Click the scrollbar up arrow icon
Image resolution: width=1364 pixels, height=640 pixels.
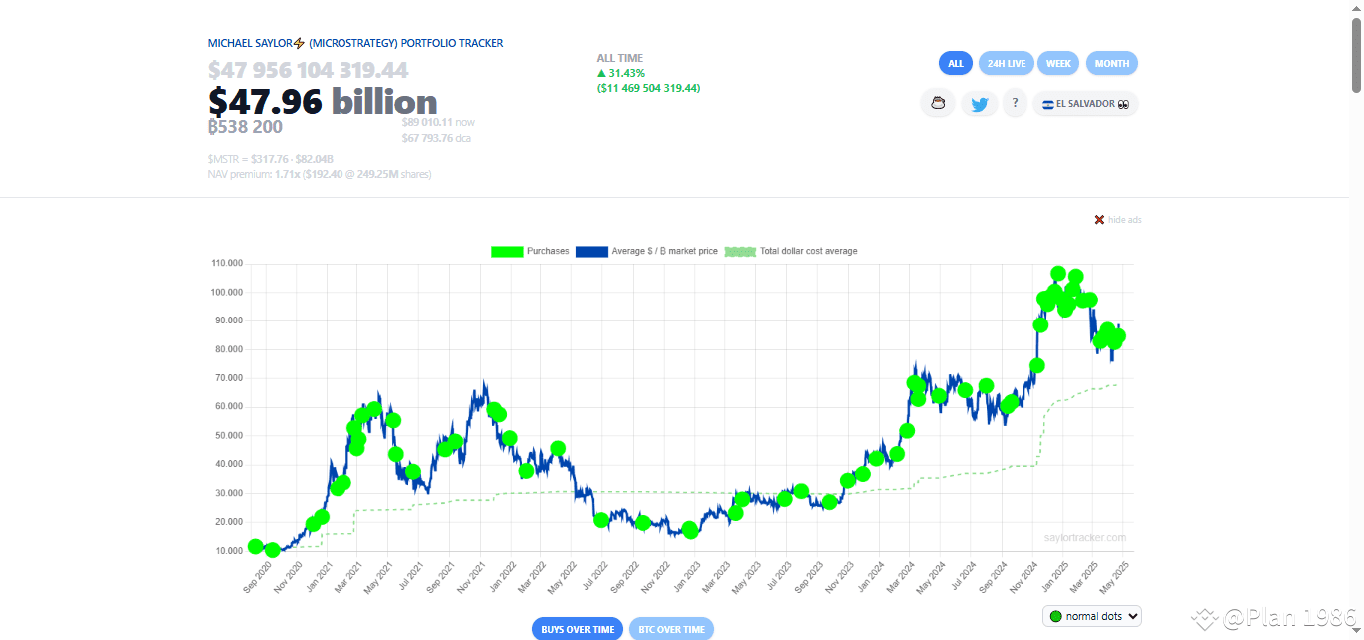[1357, 7]
